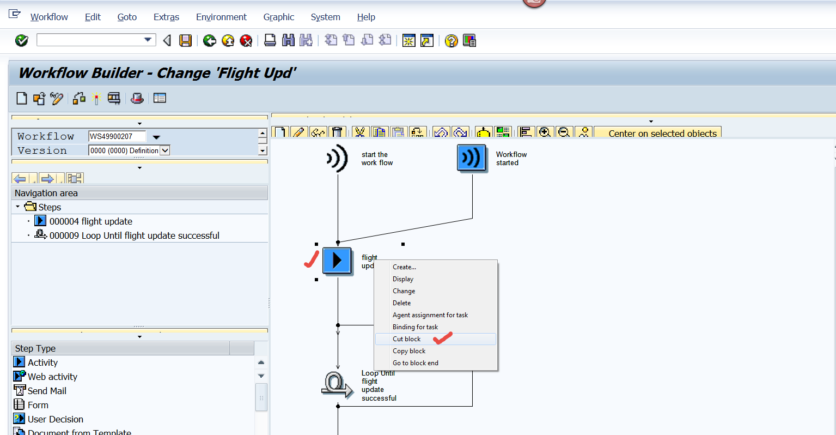Click the Undo icon in graphic toolbar
This screenshot has width=836, height=435.
click(441, 132)
